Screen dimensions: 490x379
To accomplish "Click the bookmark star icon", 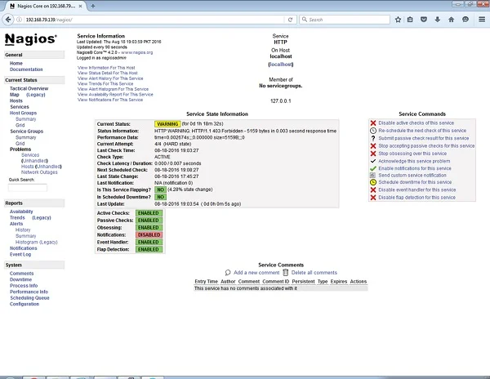I will (x=398, y=20).
